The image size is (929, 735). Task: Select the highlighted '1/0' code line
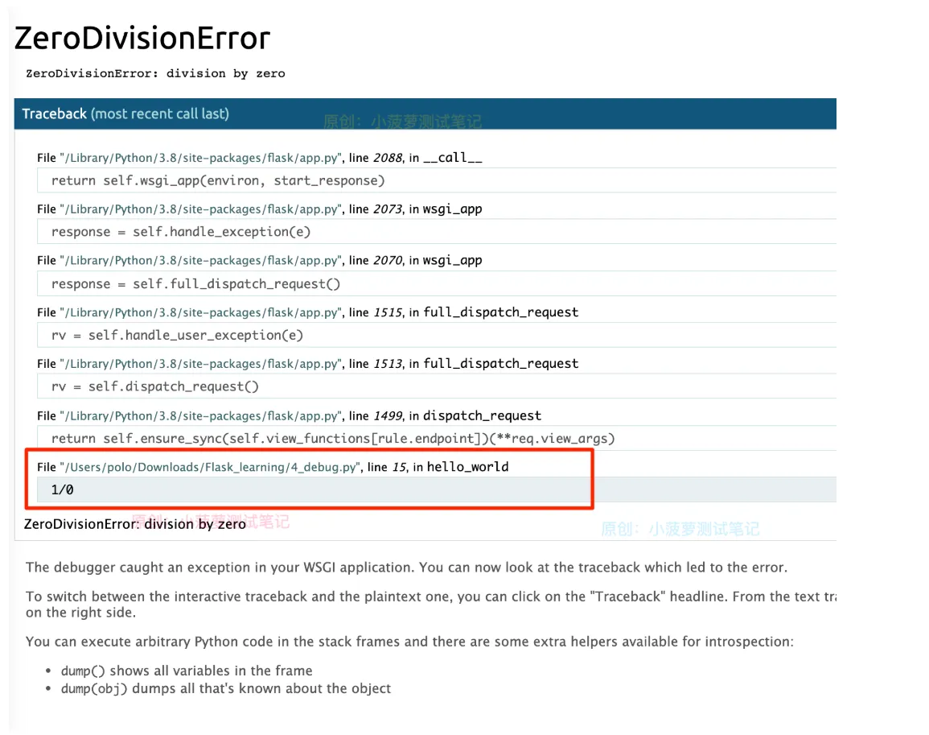(x=437, y=490)
